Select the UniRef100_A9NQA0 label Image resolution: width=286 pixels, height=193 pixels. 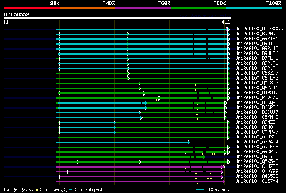click(x=257, y=127)
